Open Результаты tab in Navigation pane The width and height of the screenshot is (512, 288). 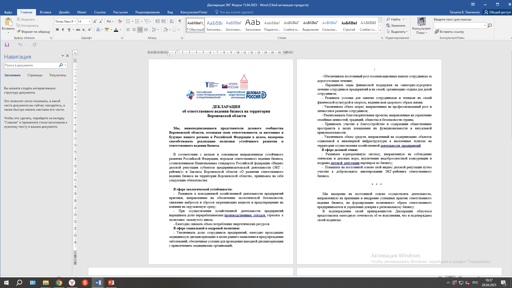tap(58, 75)
